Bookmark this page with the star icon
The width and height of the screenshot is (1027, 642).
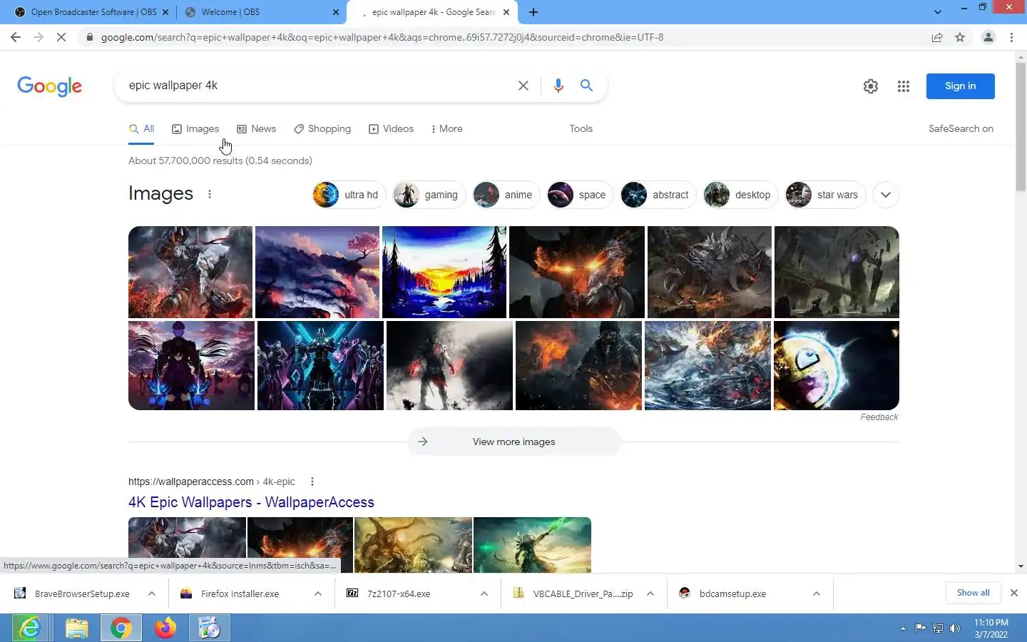click(x=960, y=37)
